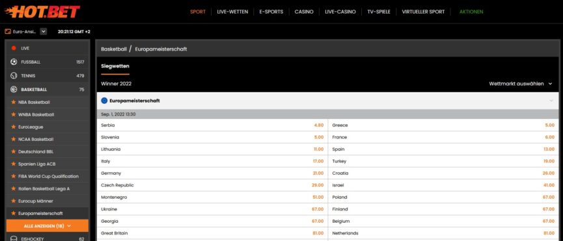Click star icon next to NBA Basketball
The image size is (563, 241).
14,102
